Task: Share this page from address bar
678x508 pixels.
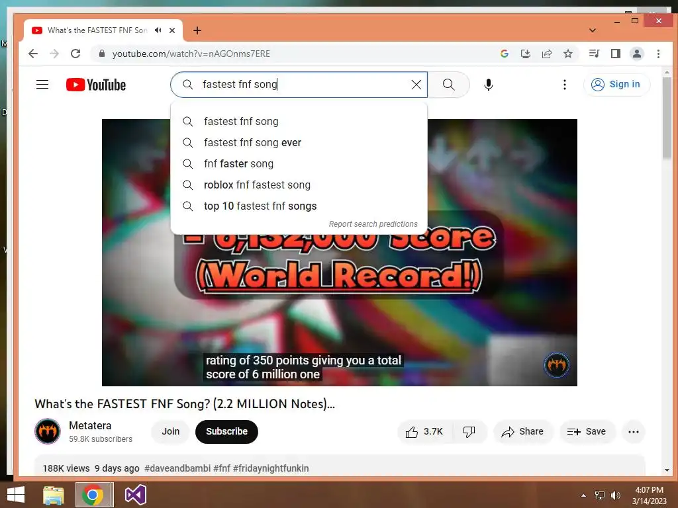Action: (547, 54)
